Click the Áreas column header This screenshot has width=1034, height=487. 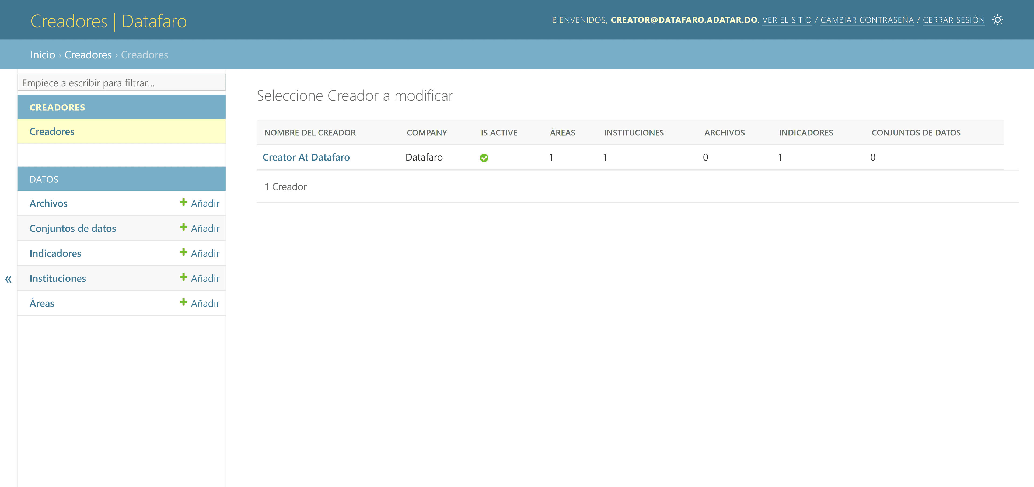point(562,133)
